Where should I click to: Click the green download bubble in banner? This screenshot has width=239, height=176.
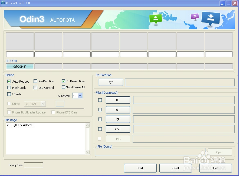[x=155, y=19]
